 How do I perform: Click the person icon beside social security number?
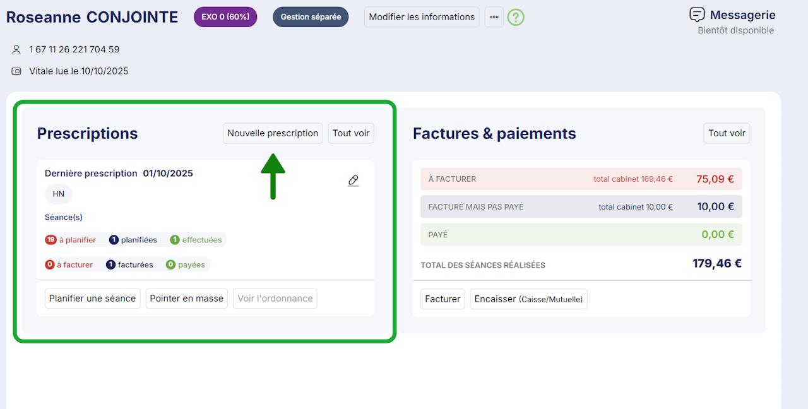[16, 49]
